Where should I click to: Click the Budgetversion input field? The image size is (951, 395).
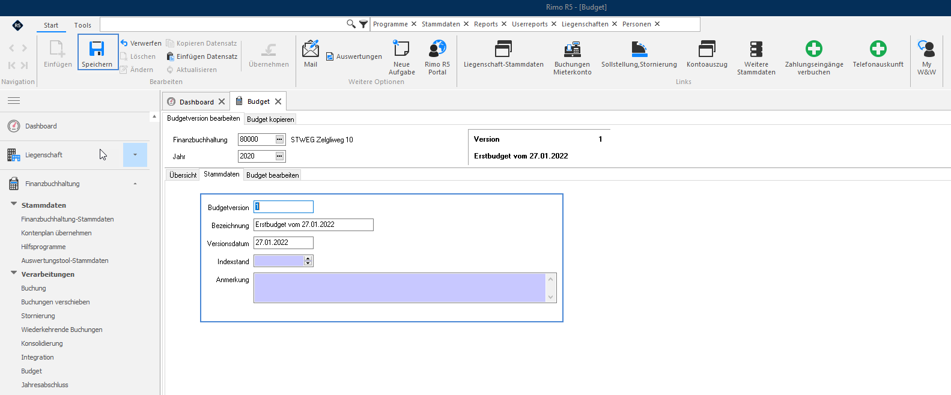[x=284, y=207]
